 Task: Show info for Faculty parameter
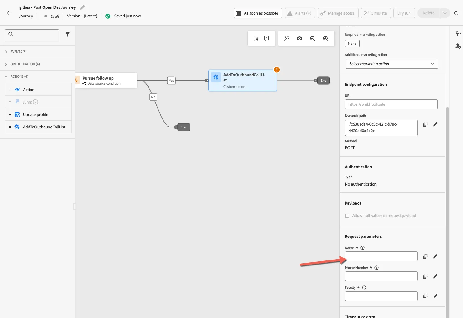[x=364, y=288]
